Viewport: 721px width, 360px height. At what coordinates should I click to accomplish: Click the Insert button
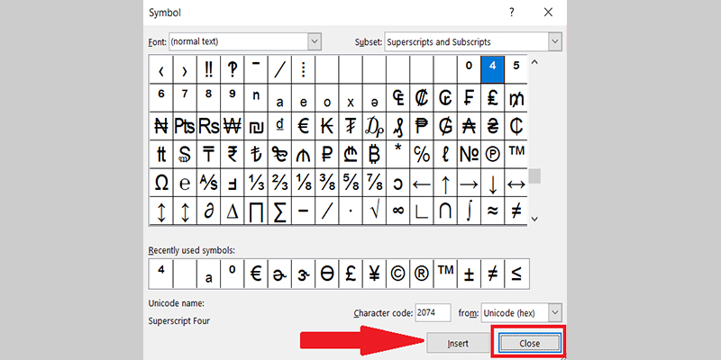457,344
